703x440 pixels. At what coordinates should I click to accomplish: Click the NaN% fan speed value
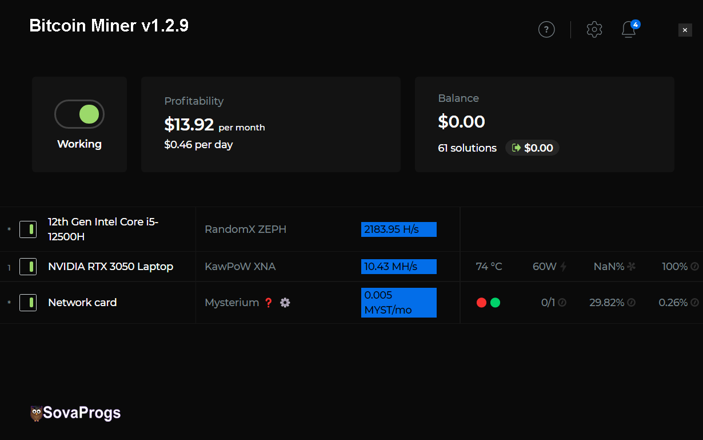(x=609, y=267)
